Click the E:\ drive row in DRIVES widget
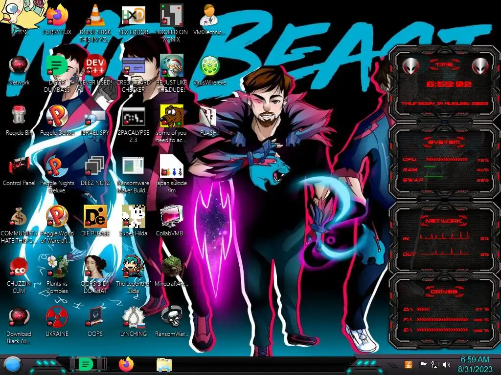Viewport: 501px width, 375px height. click(x=446, y=330)
